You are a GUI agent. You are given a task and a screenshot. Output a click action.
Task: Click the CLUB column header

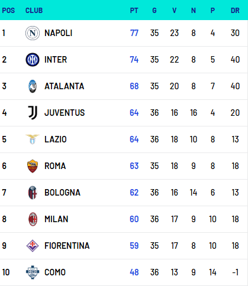point(34,11)
